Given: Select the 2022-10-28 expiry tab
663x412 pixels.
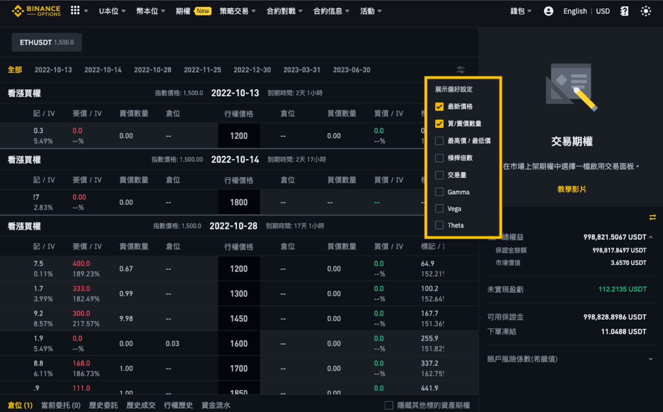Looking at the screenshot, I should tap(152, 70).
